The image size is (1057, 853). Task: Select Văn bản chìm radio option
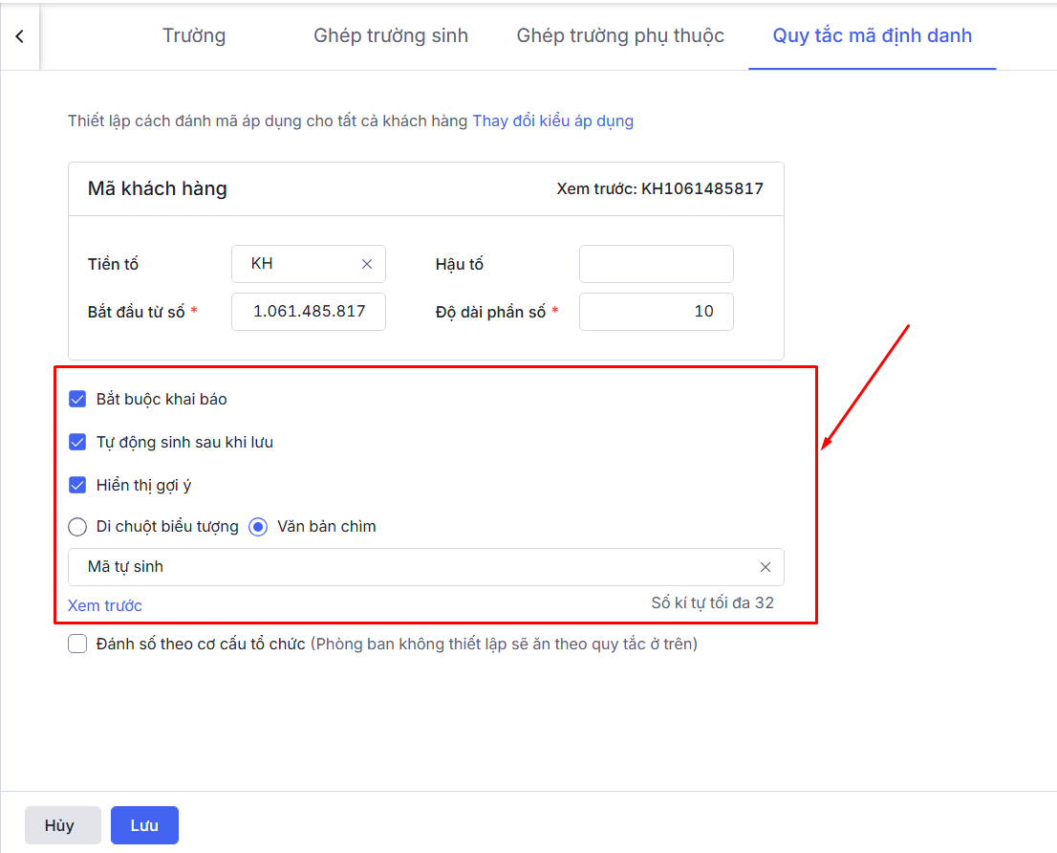click(258, 527)
